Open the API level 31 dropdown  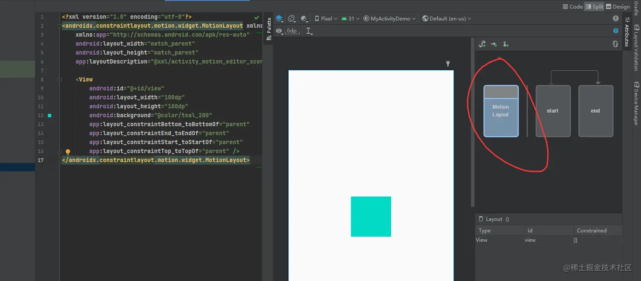point(351,19)
